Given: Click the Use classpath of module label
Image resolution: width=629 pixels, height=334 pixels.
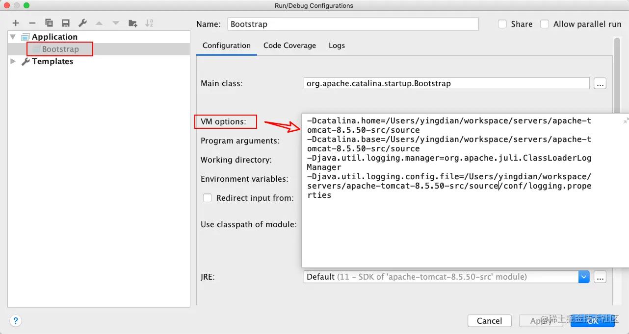Looking at the screenshot, I should pos(249,224).
